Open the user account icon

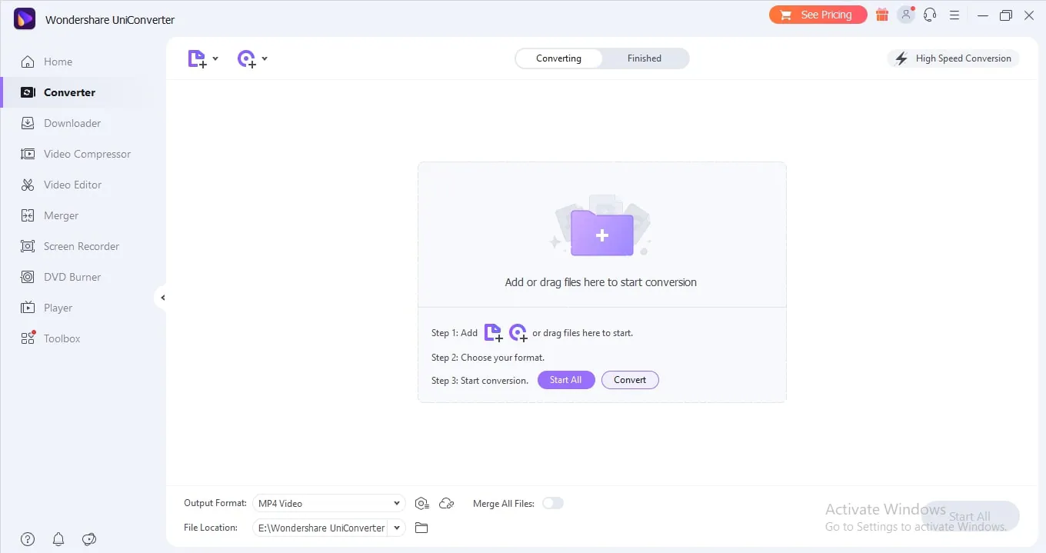tap(906, 15)
